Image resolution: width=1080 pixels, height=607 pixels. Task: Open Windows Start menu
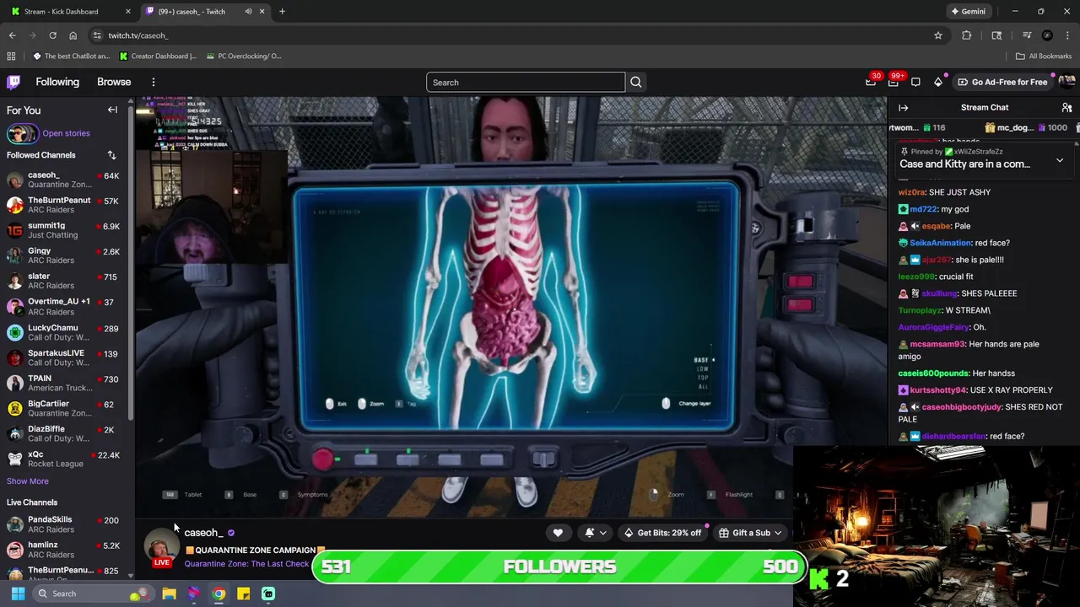18,594
